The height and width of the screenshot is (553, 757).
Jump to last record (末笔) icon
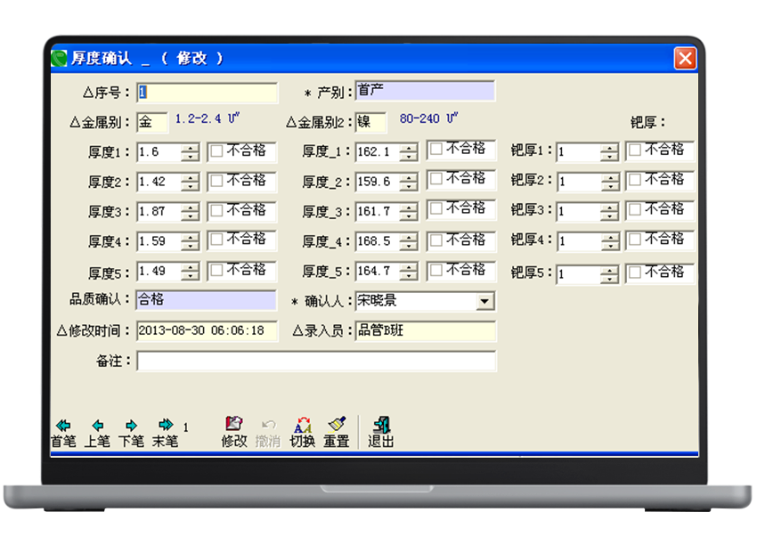tap(165, 426)
